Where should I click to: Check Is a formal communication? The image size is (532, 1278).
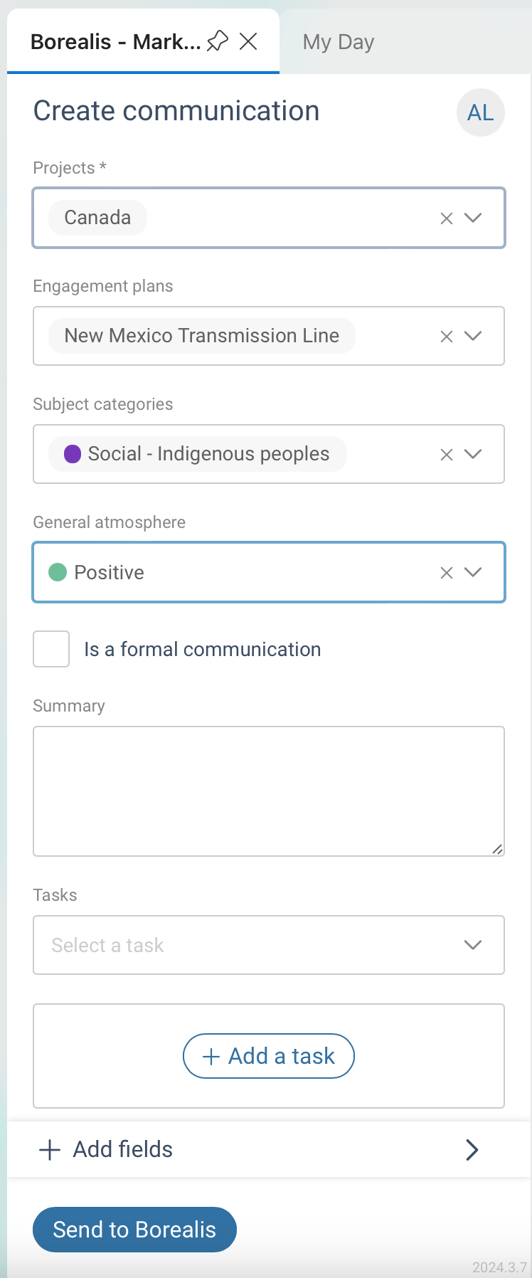pyautogui.click(x=50, y=648)
